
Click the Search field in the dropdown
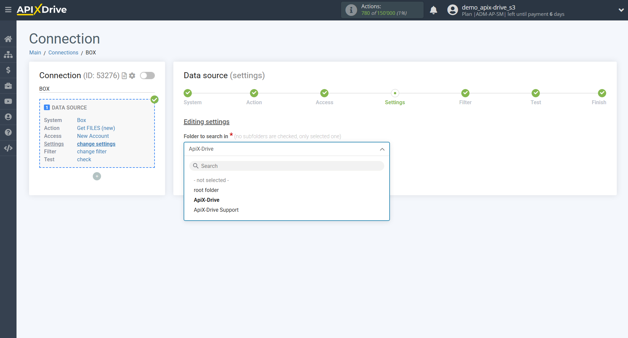(x=286, y=166)
